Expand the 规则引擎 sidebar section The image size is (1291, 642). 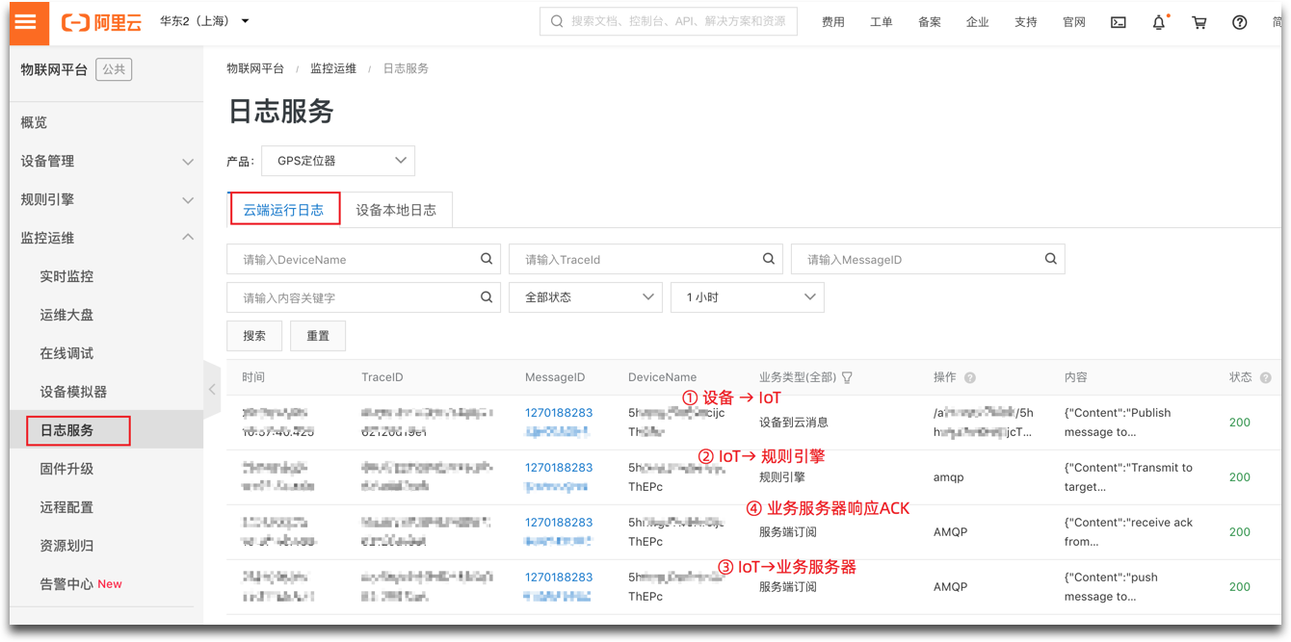106,199
